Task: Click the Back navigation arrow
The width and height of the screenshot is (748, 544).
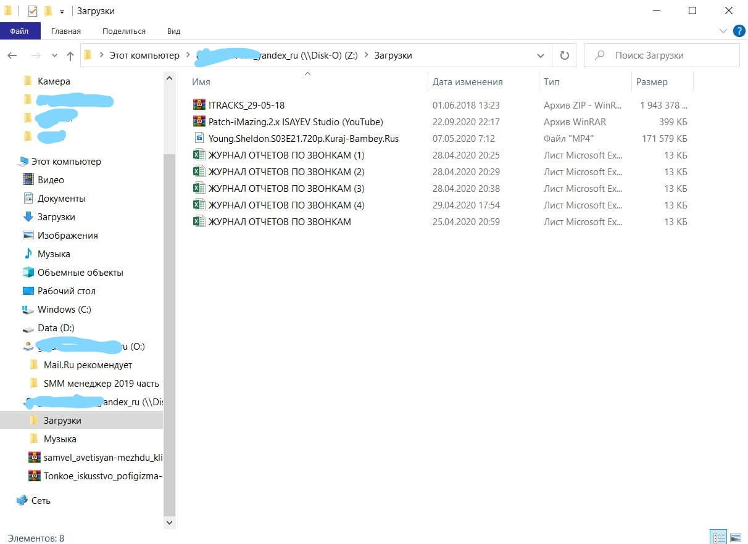Action: tap(12, 56)
